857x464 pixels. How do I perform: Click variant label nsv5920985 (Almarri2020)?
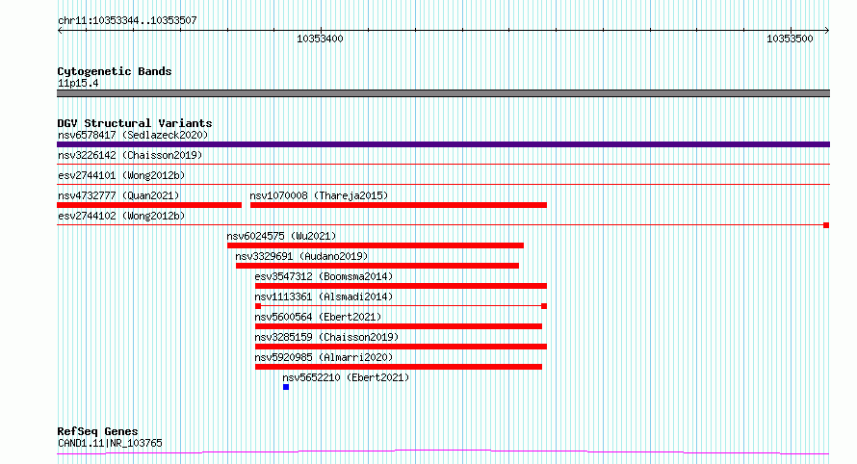(325, 357)
